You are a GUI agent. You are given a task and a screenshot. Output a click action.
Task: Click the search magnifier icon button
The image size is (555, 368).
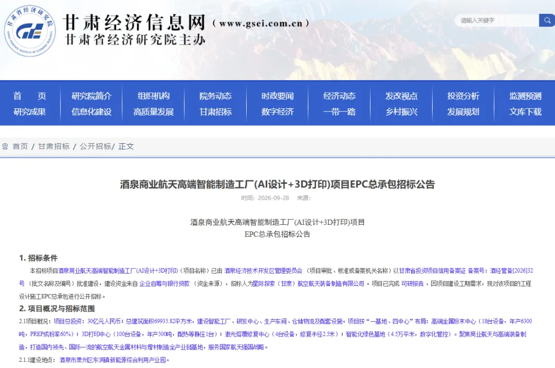tap(547, 21)
